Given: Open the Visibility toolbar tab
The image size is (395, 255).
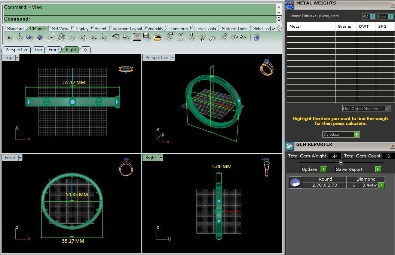Looking at the screenshot, I should (156, 29).
